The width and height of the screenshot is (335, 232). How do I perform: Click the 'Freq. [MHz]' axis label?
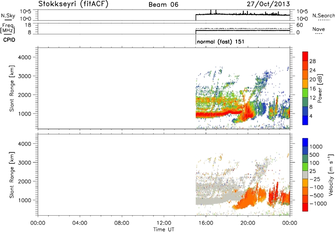pyautogui.click(x=8, y=28)
